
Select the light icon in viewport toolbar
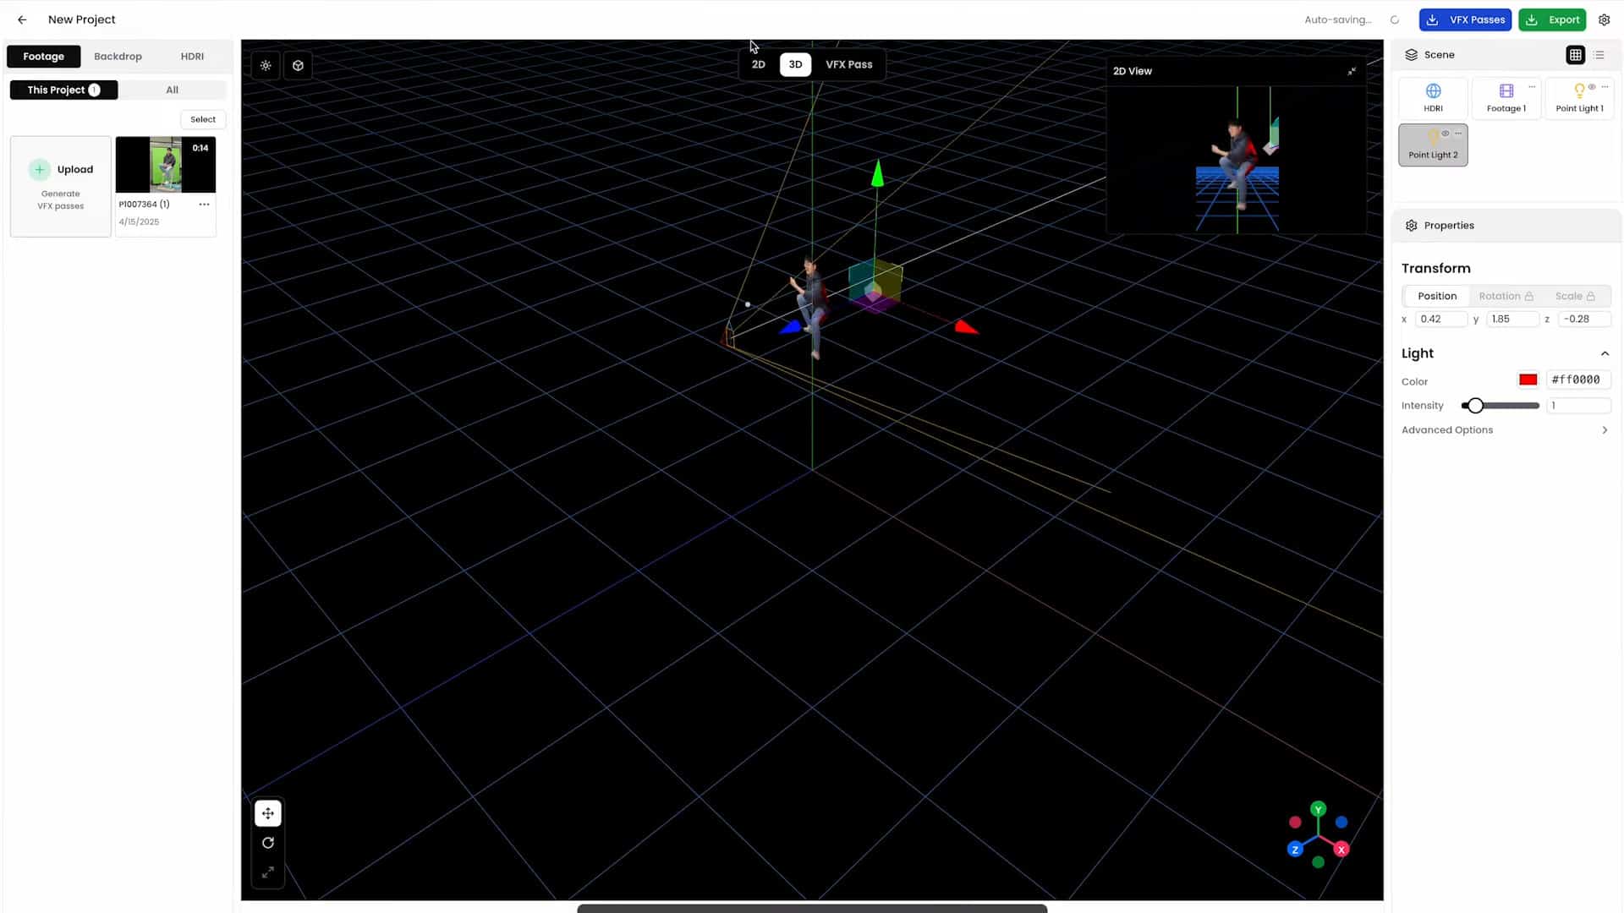tap(266, 65)
